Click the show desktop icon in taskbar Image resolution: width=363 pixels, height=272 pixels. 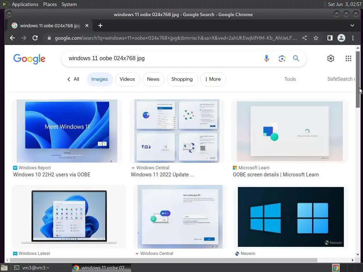4,268
